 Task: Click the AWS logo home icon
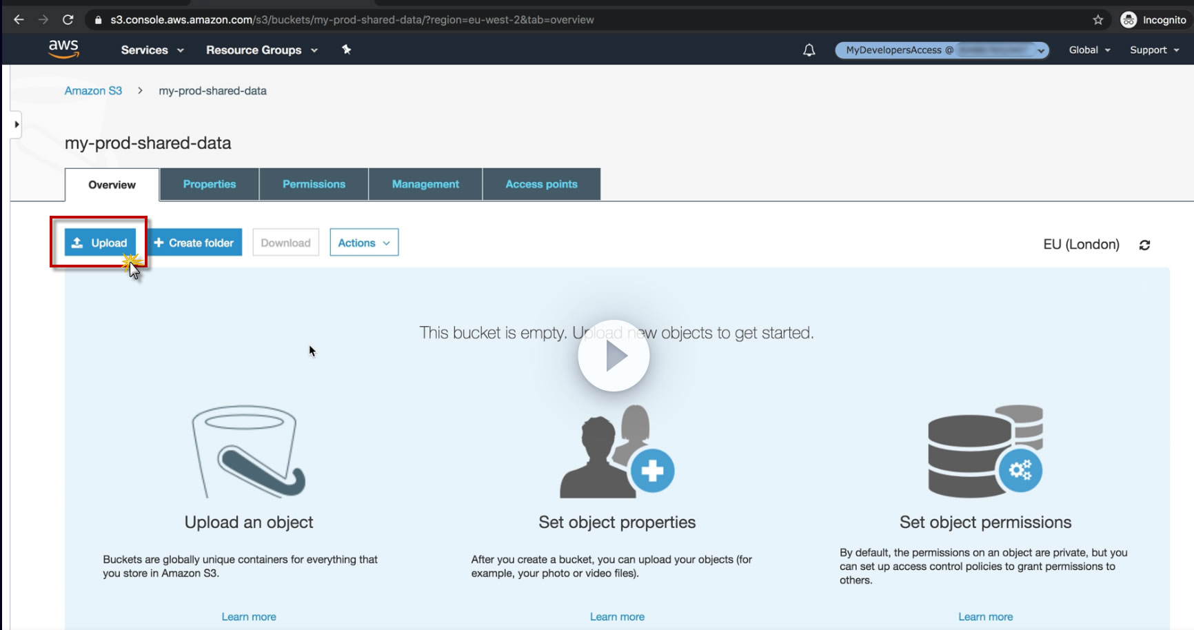63,49
